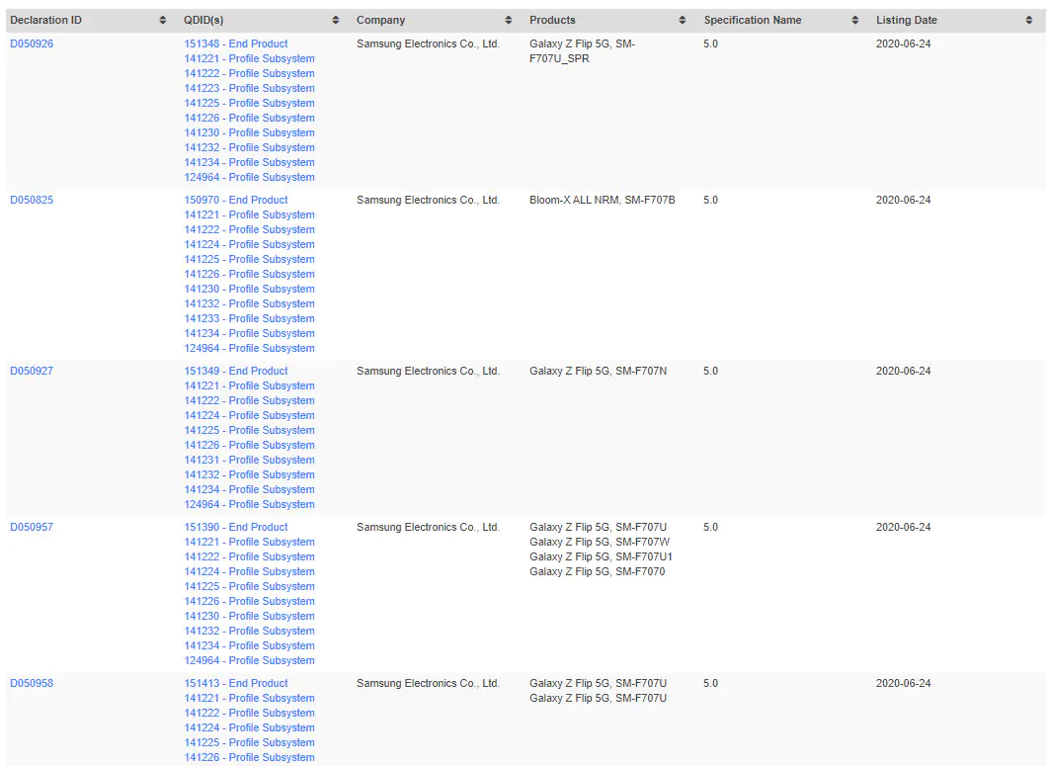Open 141232 Profile Subsystem in D050927 row
Image resolution: width=1051 pixels, height=766 pixels.
point(249,474)
